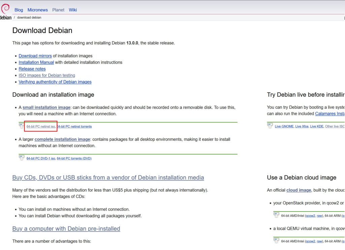Click the small installation image link
Screen dimensions: 345x250
tap(46, 108)
